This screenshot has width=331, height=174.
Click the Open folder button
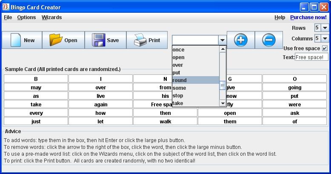63,40
